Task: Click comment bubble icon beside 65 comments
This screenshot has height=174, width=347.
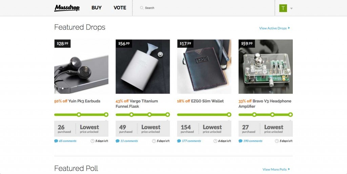Action: pos(56,141)
